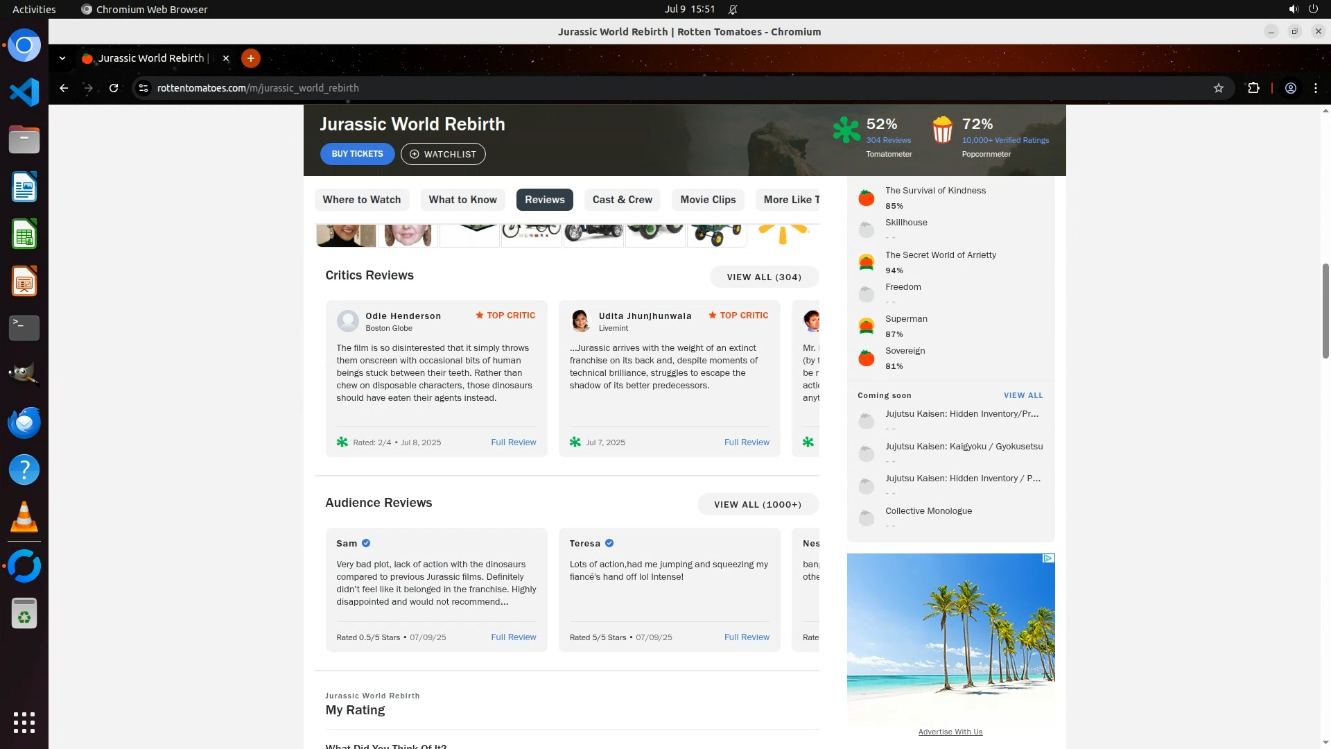Click the Buy Tickets button
Image resolution: width=1331 pixels, height=749 pixels.
click(x=357, y=154)
